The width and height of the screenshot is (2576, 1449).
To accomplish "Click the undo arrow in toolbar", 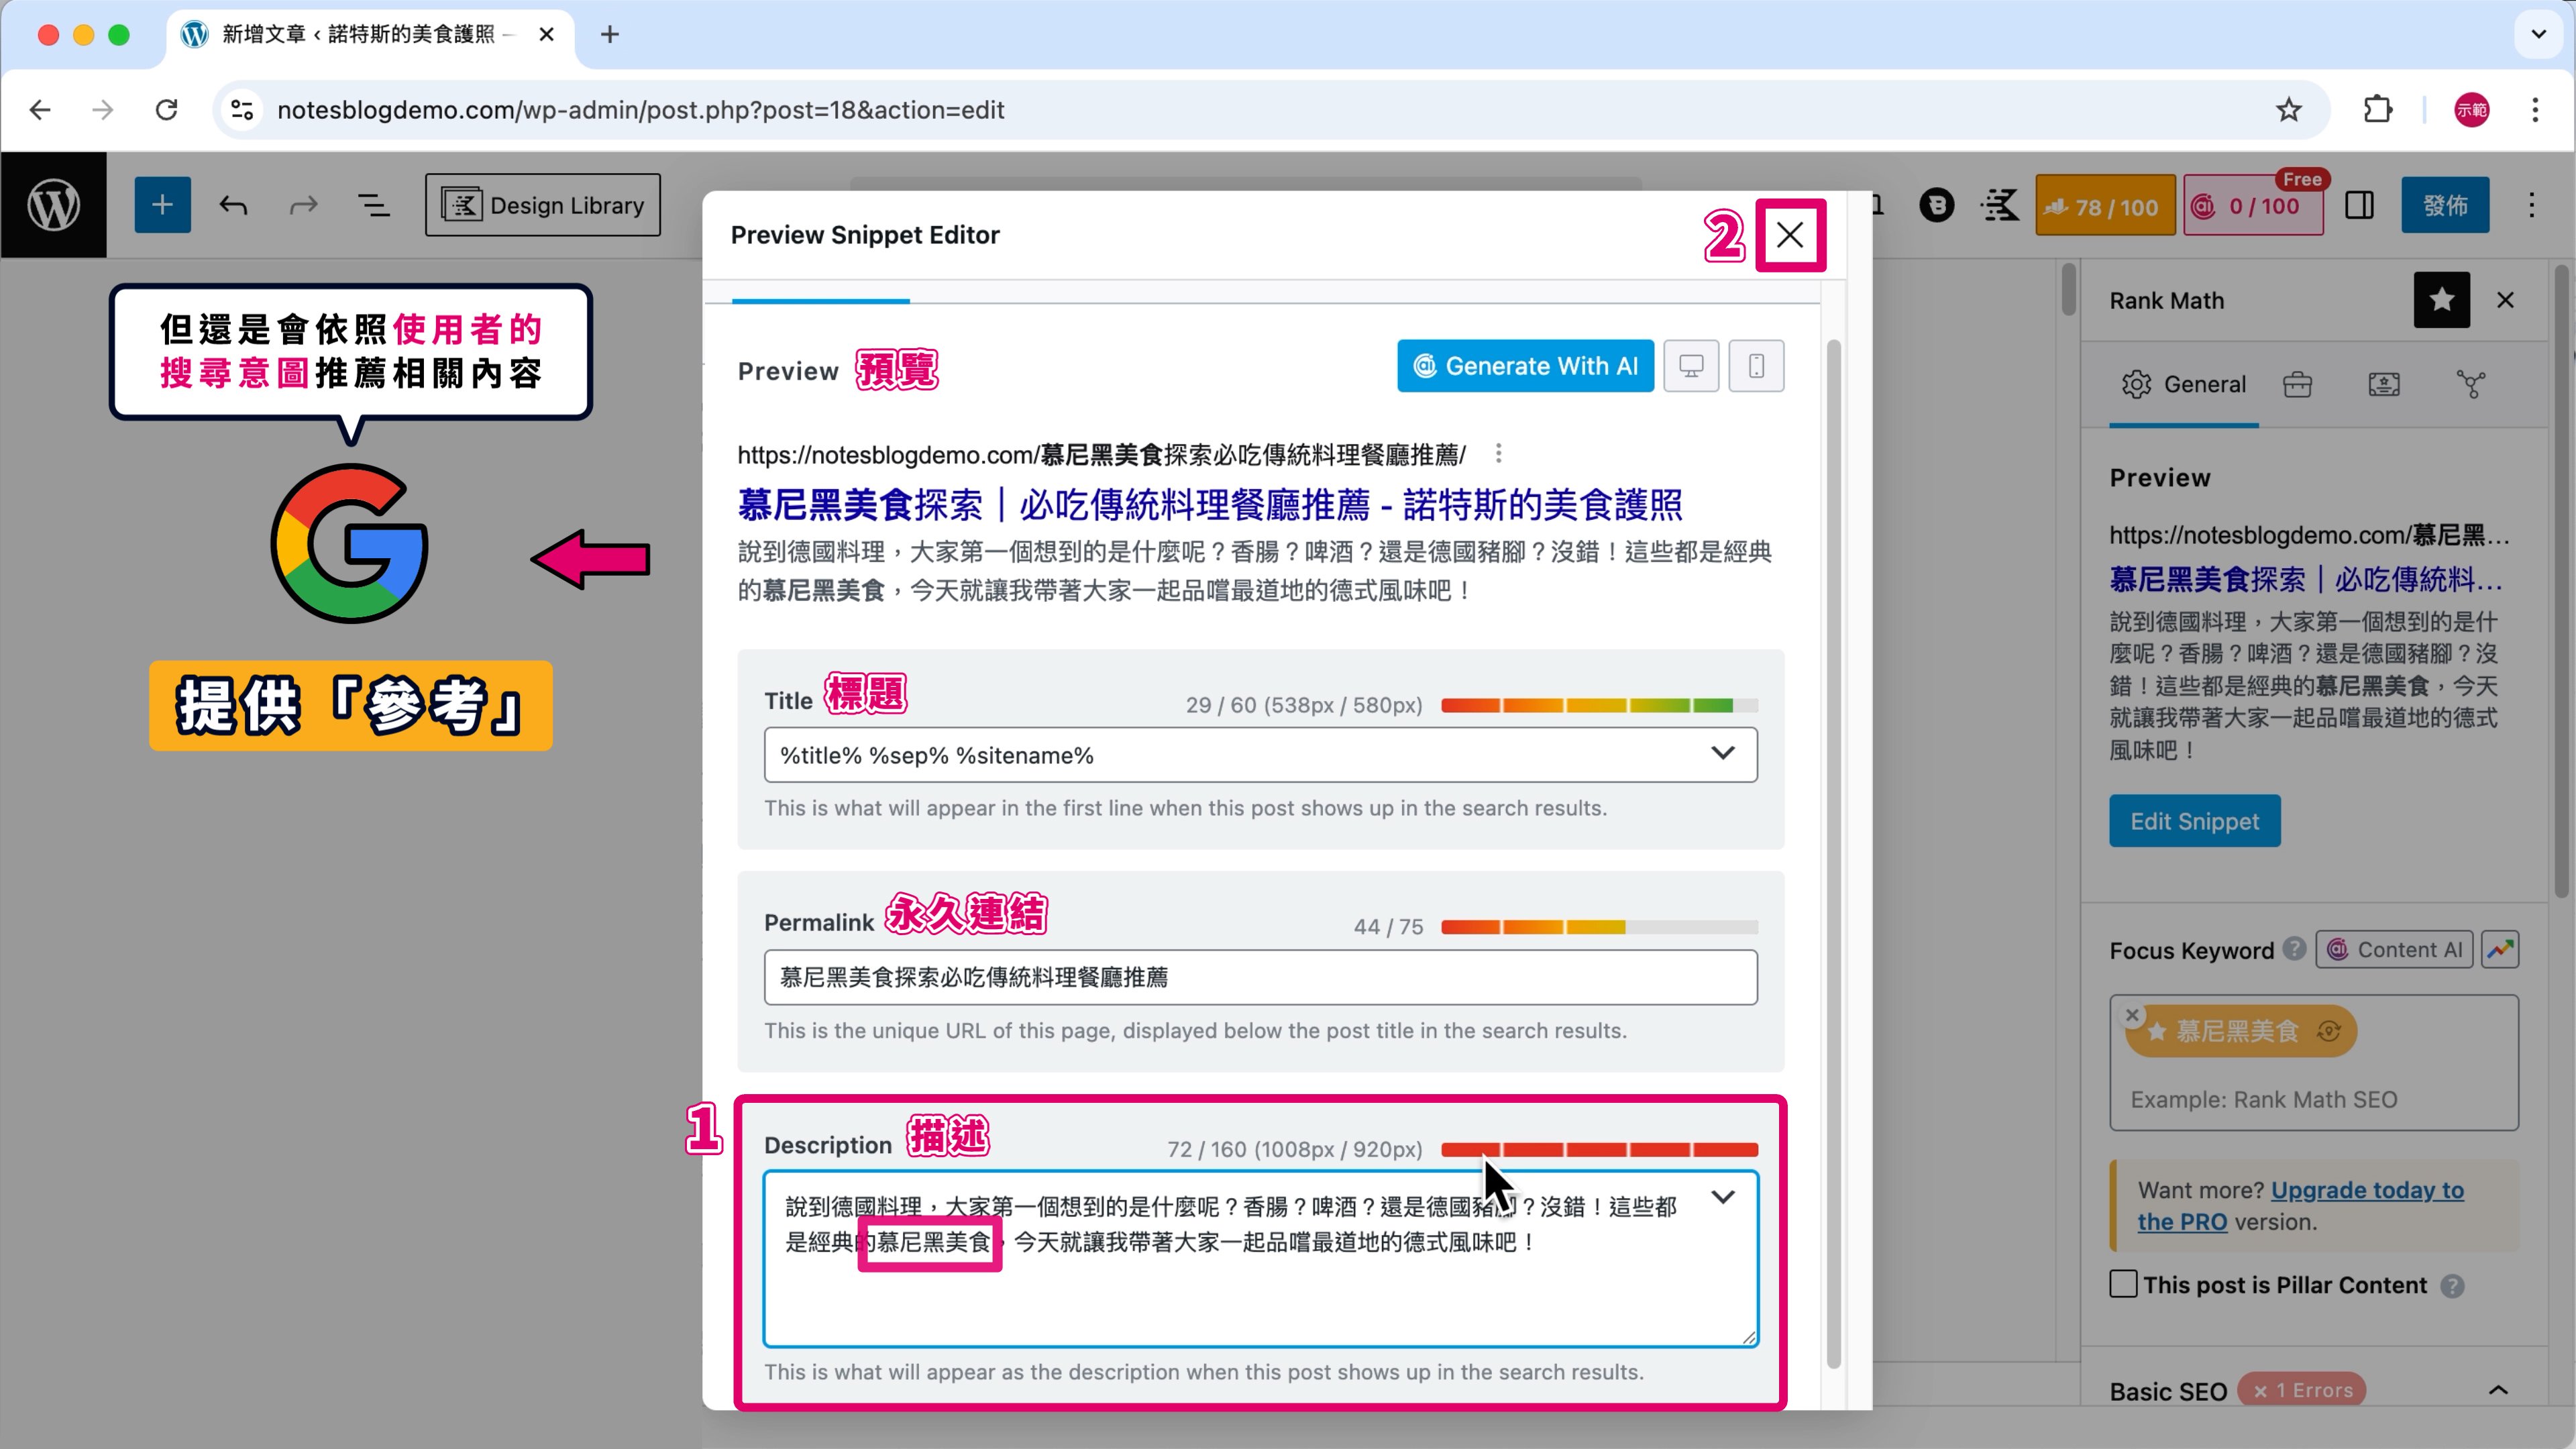I will point(233,205).
